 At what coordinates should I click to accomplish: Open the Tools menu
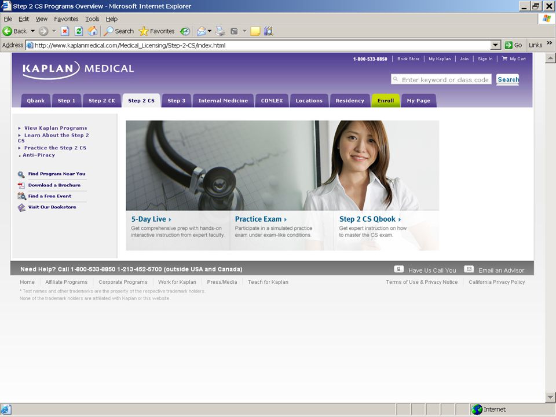point(92,19)
